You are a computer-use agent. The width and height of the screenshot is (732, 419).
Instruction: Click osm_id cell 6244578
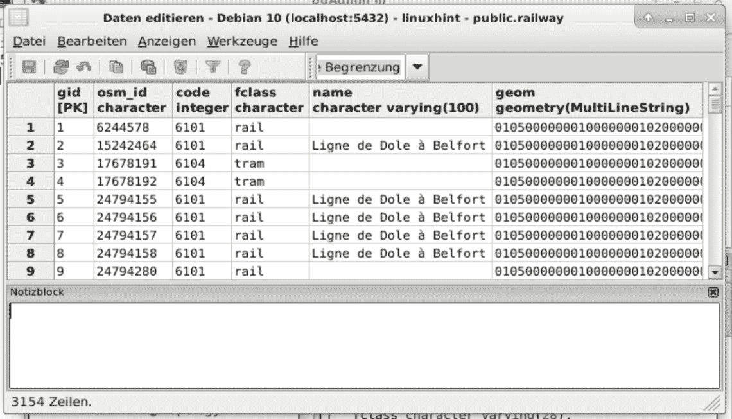click(x=133, y=127)
